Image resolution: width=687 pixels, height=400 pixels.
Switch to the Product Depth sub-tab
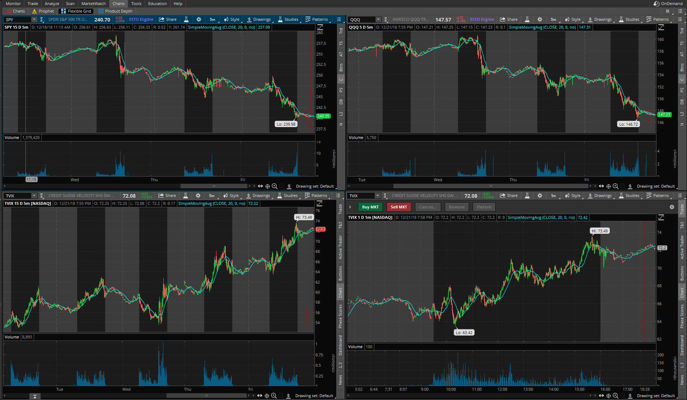pyautogui.click(x=116, y=11)
